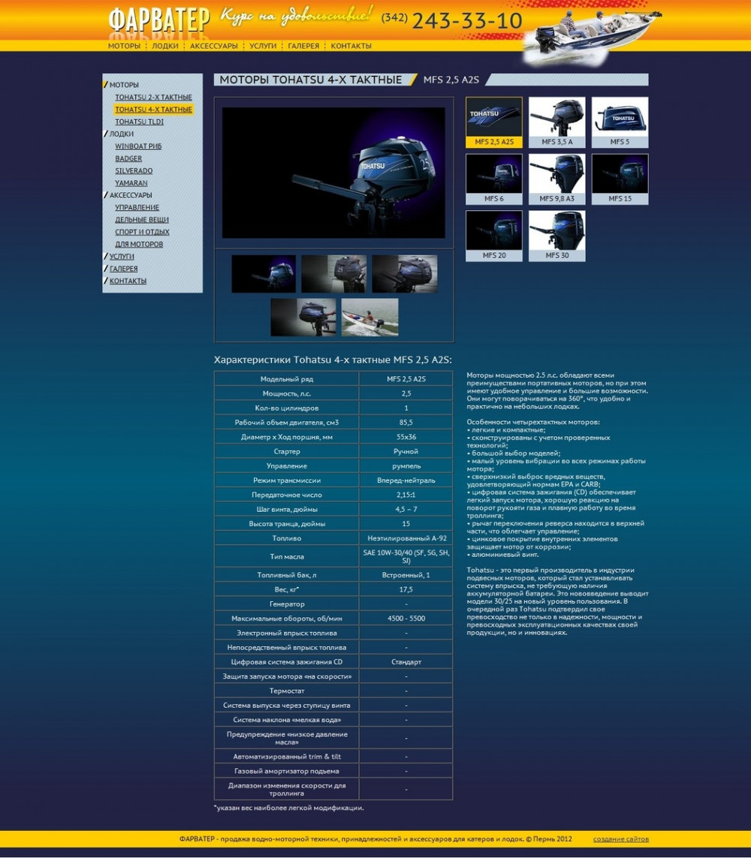
Task: Select the MFS 20 model thumbnail
Action: (493, 236)
